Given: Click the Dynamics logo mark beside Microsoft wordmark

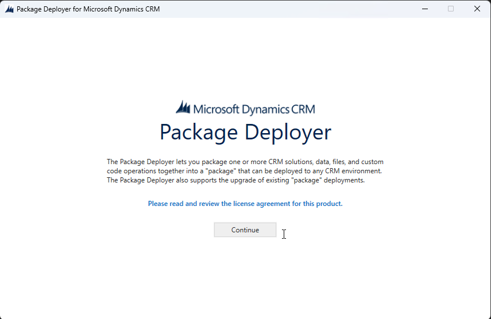Looking at the screenshot, I should tap(183, 107).
